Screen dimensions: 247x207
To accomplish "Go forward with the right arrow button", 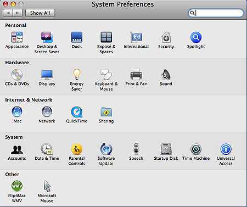I will pyautogui.click(x=18, y=13).
